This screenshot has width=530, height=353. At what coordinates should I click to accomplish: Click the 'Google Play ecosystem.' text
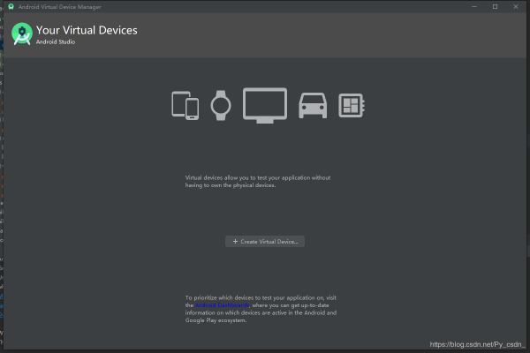[216, 320]
